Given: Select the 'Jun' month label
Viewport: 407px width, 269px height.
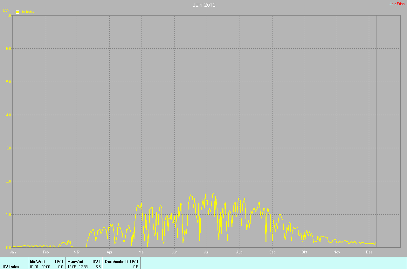Looking at the screenshot, I should click(x=174, y=252).
